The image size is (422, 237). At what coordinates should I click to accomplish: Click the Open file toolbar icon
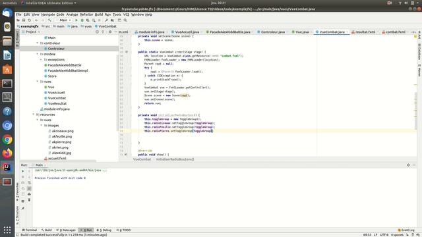click(18, 20)
